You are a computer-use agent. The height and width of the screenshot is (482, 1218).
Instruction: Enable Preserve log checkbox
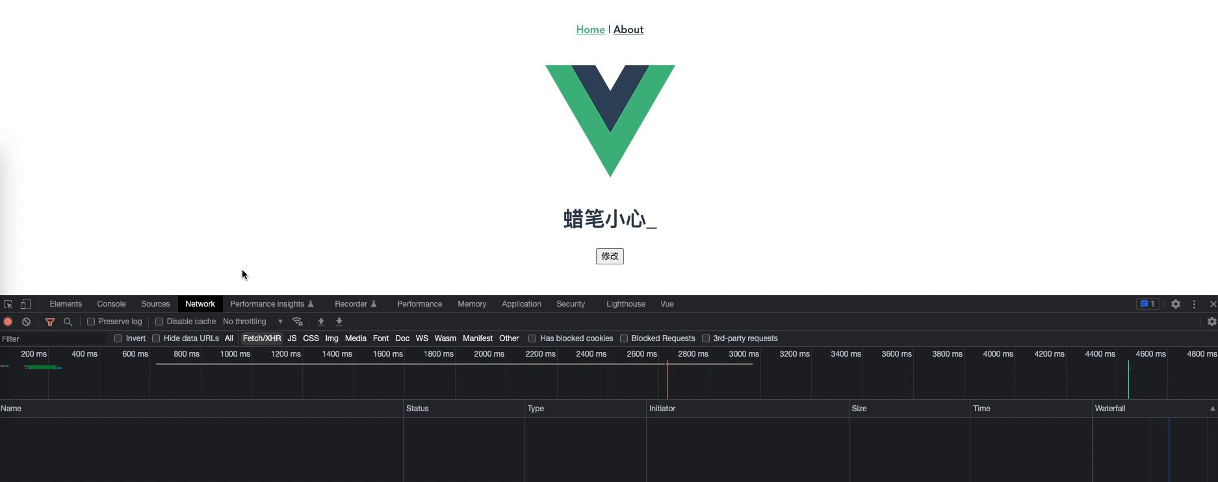91,322
